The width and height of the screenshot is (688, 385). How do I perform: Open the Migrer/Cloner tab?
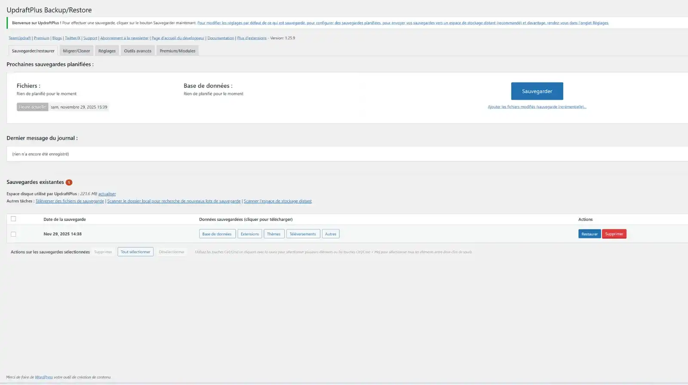tap(76, 51)
